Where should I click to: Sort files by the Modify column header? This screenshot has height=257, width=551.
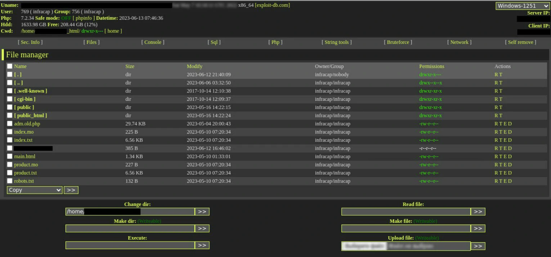(x=194, y=66)
